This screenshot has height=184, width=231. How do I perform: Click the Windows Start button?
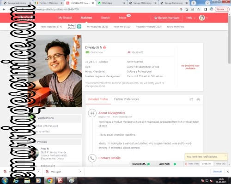[5, 180]
